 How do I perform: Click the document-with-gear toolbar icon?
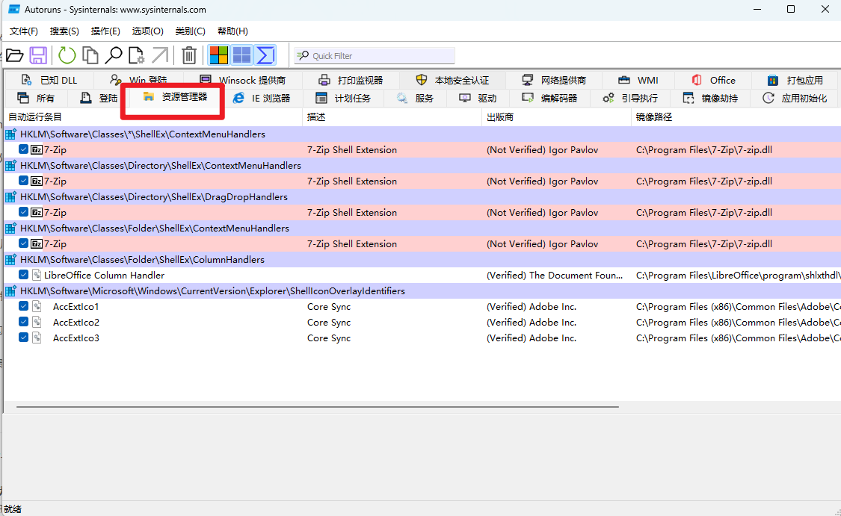tap(136, 55)
